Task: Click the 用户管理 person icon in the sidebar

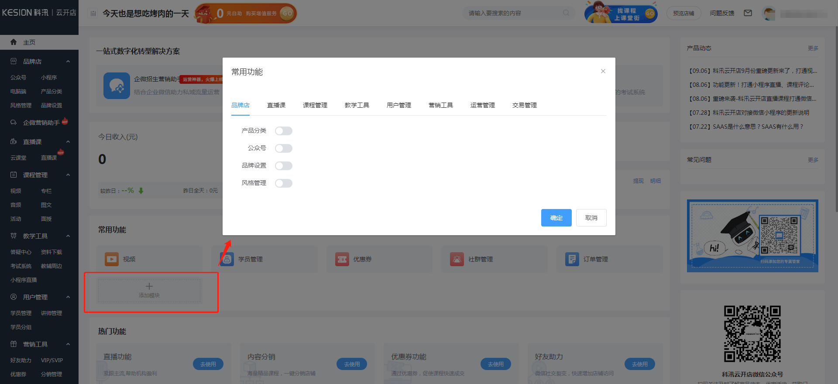Action: point(14,297)
